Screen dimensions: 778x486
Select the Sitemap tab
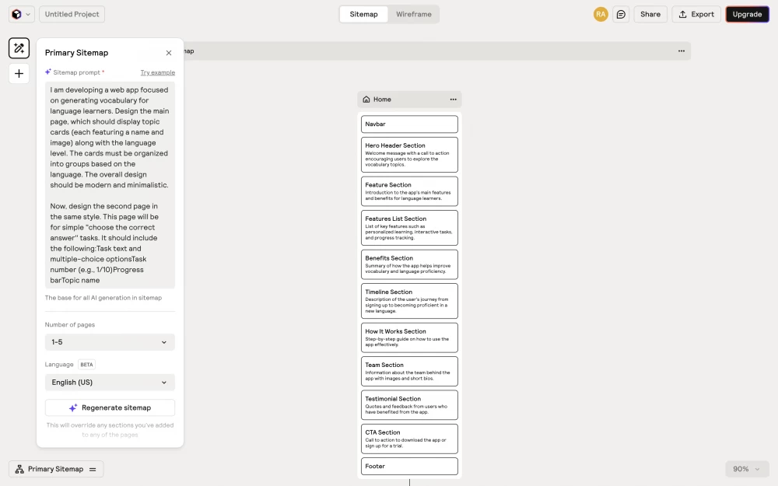(363, 14)
